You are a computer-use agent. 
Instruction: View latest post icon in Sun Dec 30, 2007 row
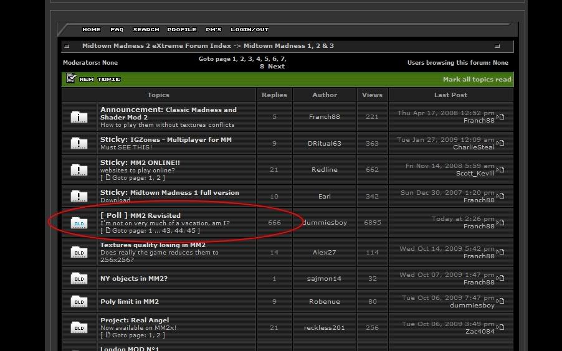pyautogui.click(x=500, y=196)
